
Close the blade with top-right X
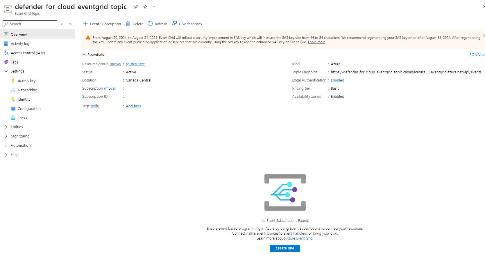click(484, 7)
